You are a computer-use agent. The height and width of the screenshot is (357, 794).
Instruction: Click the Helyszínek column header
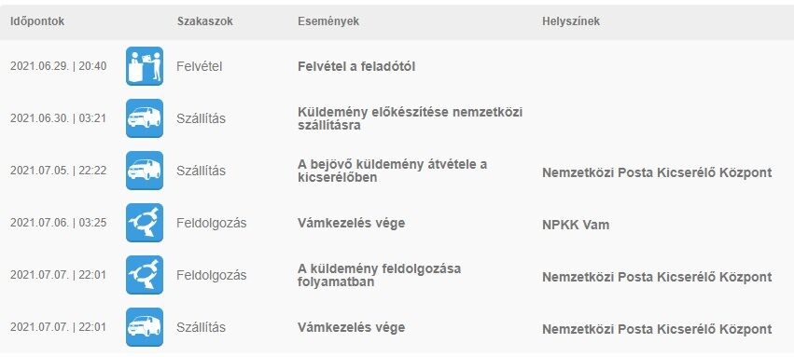[571, 21]
